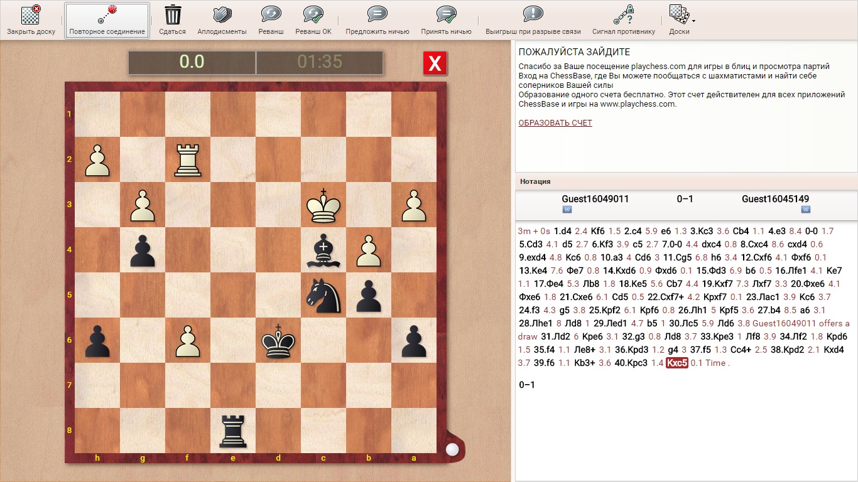Open the Доски dropdown menu
This screenshot has height=482, width=858.
(x=679, y=14)
